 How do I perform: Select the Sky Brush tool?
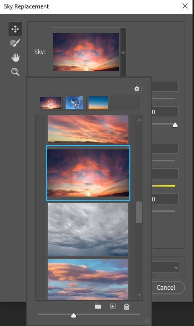pos(15,43)
